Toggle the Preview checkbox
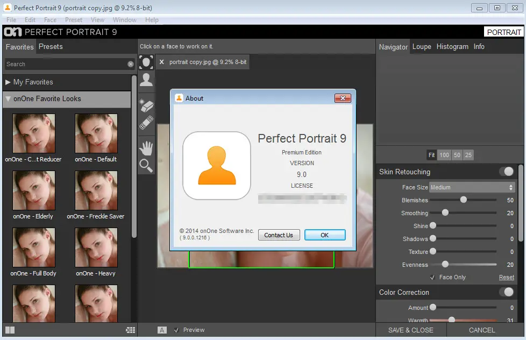The height and width of the screenshot is (340, 526). (176, 330)
